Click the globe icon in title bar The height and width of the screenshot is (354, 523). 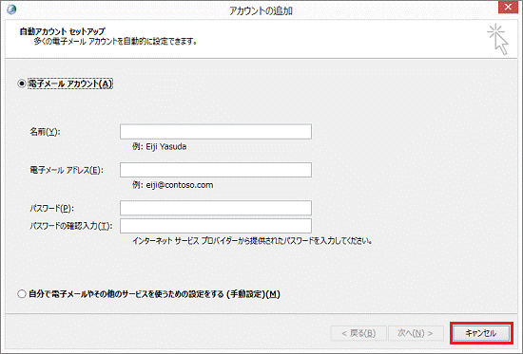(x=11, y=9)
